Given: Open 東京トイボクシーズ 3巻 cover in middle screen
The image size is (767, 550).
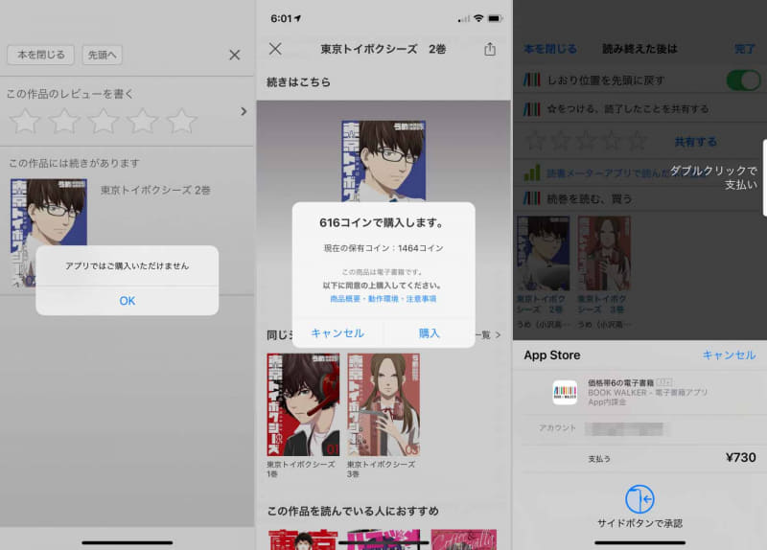Looking at the screenshot, I should (383, 404).
